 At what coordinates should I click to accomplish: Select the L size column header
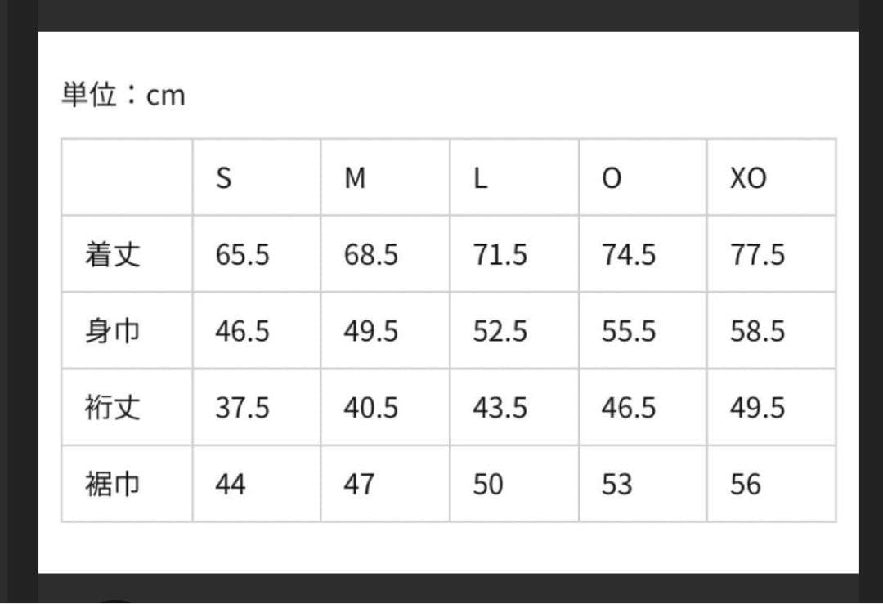[481, 178]
